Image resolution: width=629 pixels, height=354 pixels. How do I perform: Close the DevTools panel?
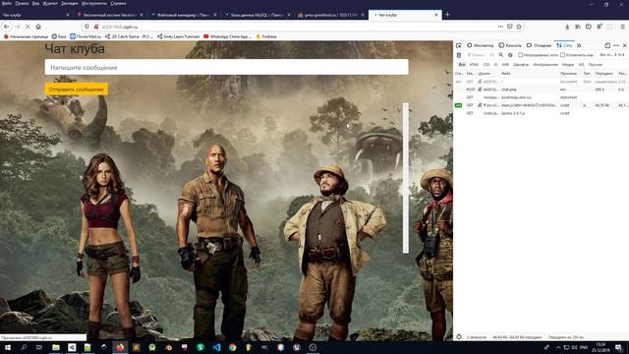[x=625, y=45]
